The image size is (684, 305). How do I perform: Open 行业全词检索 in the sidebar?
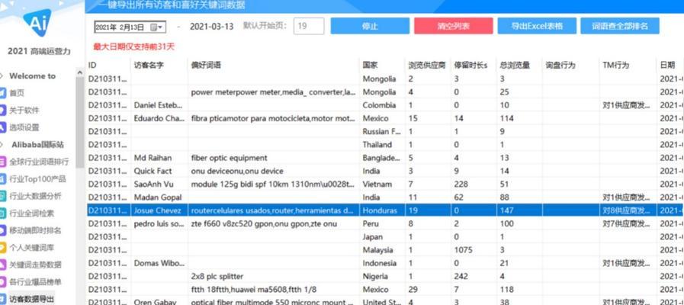pos(32,213)
